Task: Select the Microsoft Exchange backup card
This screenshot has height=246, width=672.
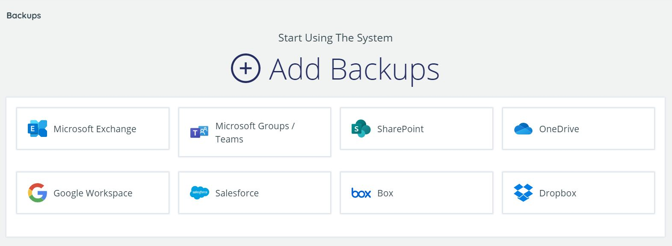Action: coord(93,129)
